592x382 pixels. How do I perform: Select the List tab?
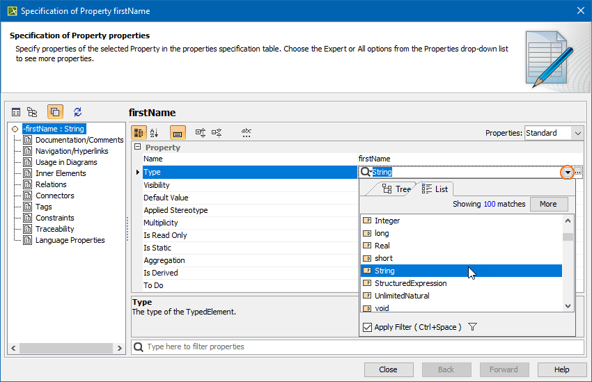(435, 189)
